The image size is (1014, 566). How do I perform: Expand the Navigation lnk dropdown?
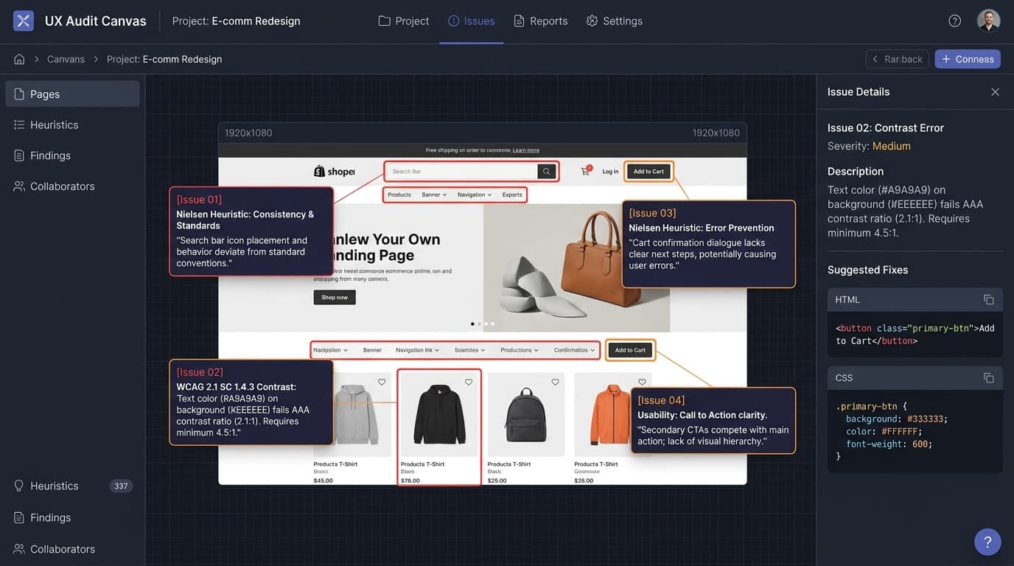417,350
